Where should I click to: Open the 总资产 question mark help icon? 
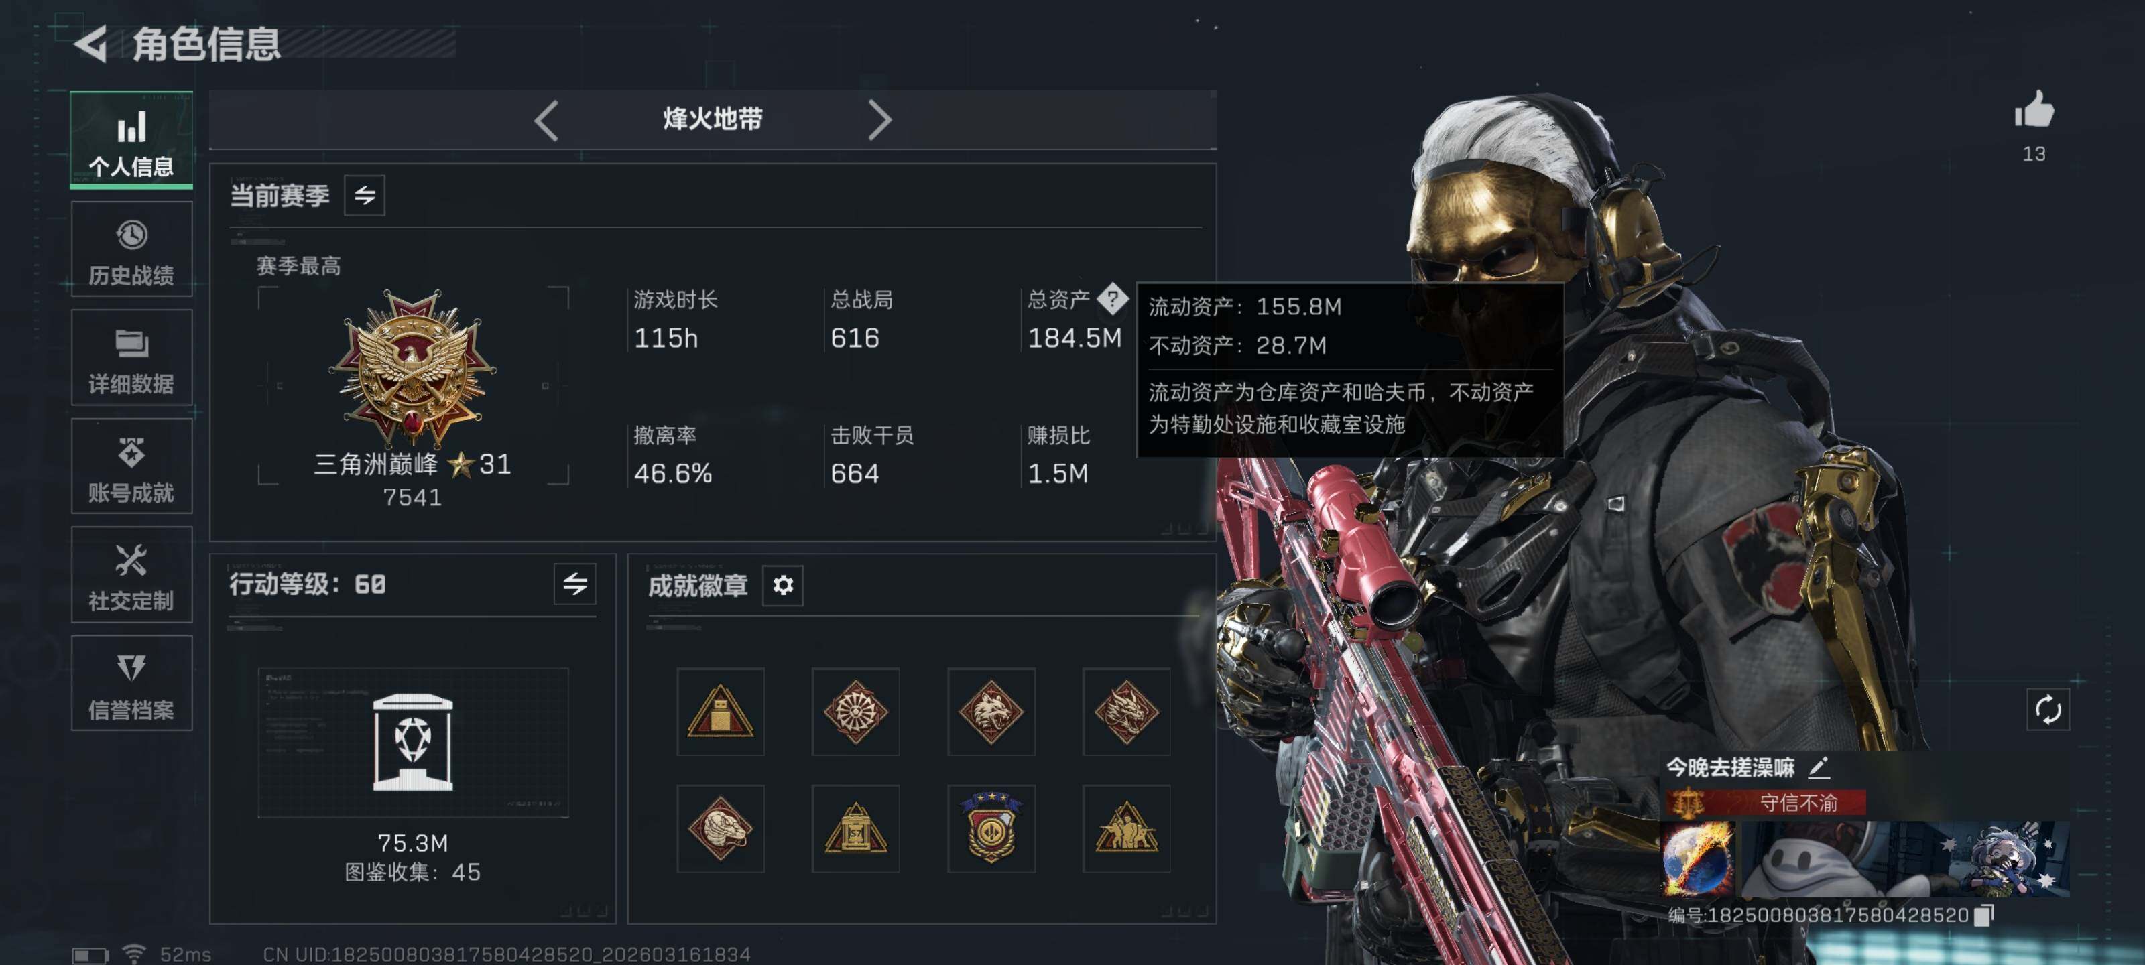click(1113, 299)
